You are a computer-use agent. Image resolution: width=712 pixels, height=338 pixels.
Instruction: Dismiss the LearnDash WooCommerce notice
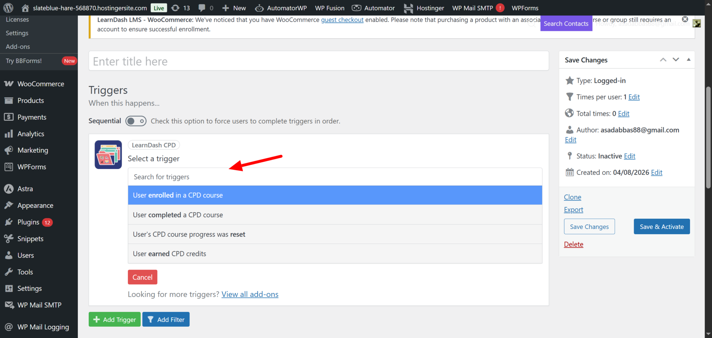point(685,19)
